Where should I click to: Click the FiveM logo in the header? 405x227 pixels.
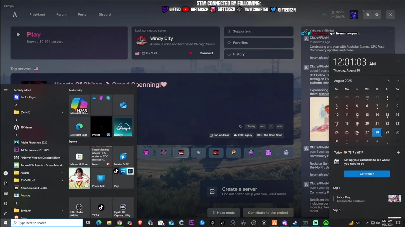point(15,15)
